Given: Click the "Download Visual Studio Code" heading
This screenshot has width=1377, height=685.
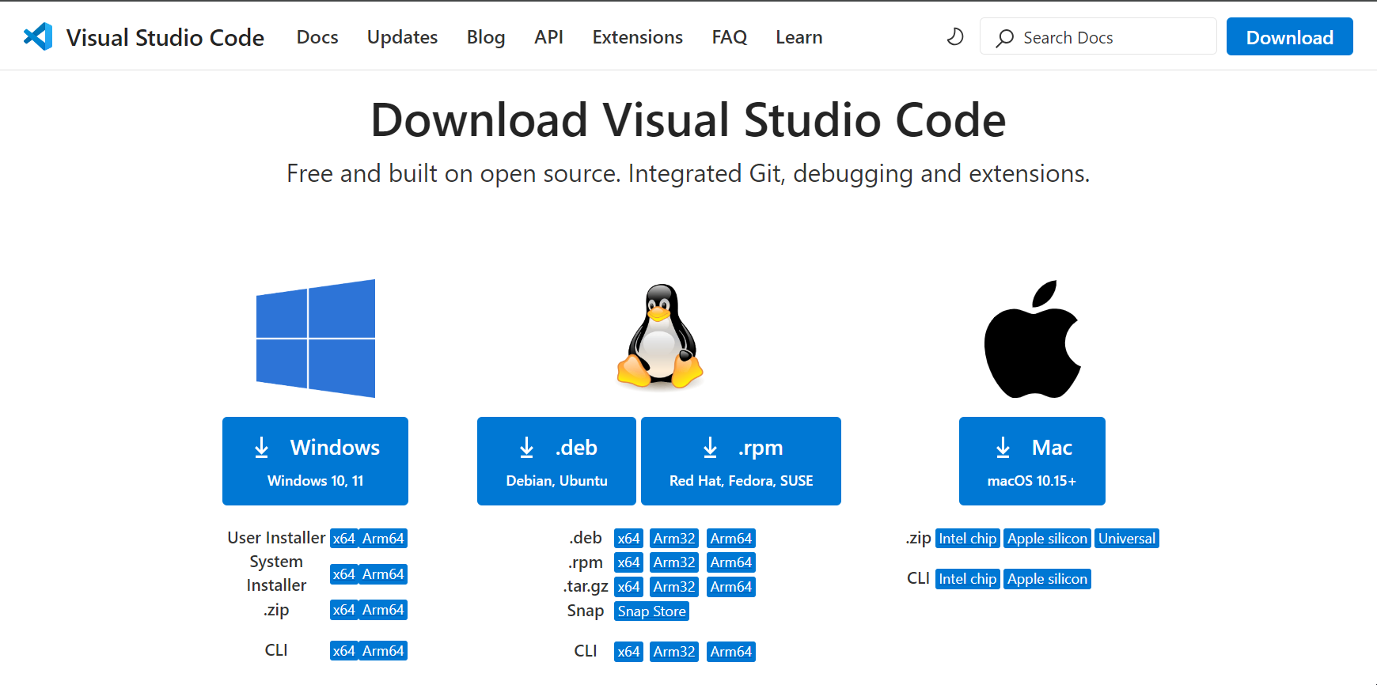Looking at the screenshot, I should coord(688,120).
